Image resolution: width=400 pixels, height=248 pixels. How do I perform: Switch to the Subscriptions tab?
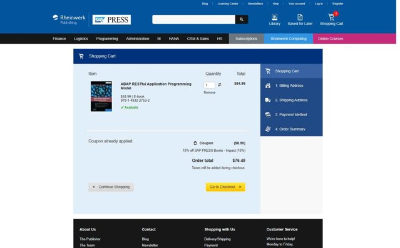coord(247,39)
